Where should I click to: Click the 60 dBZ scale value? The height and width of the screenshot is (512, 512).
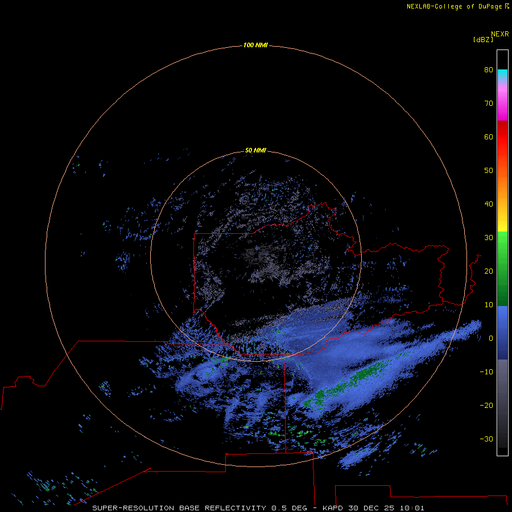tap(489, 137)
